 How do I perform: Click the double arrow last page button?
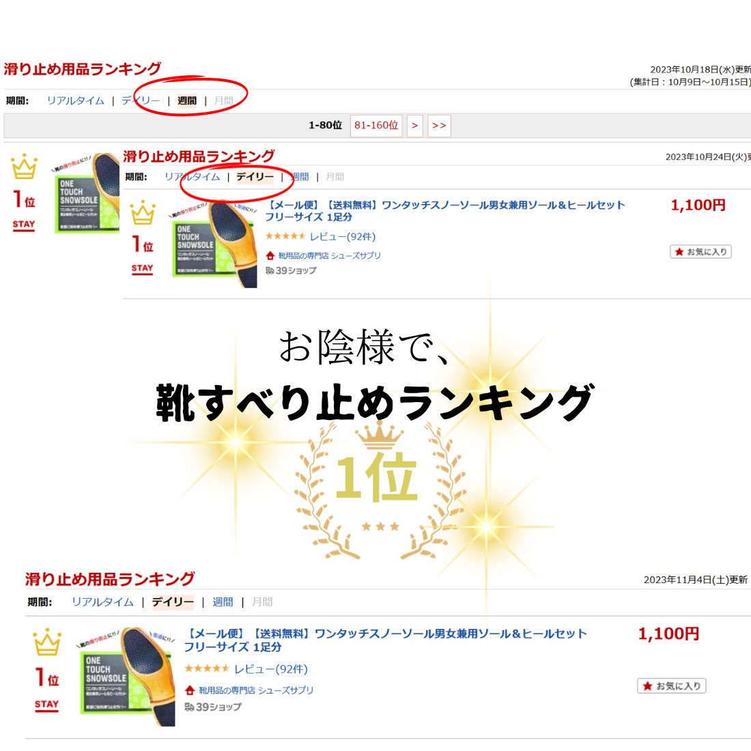(x=439, y=126)
